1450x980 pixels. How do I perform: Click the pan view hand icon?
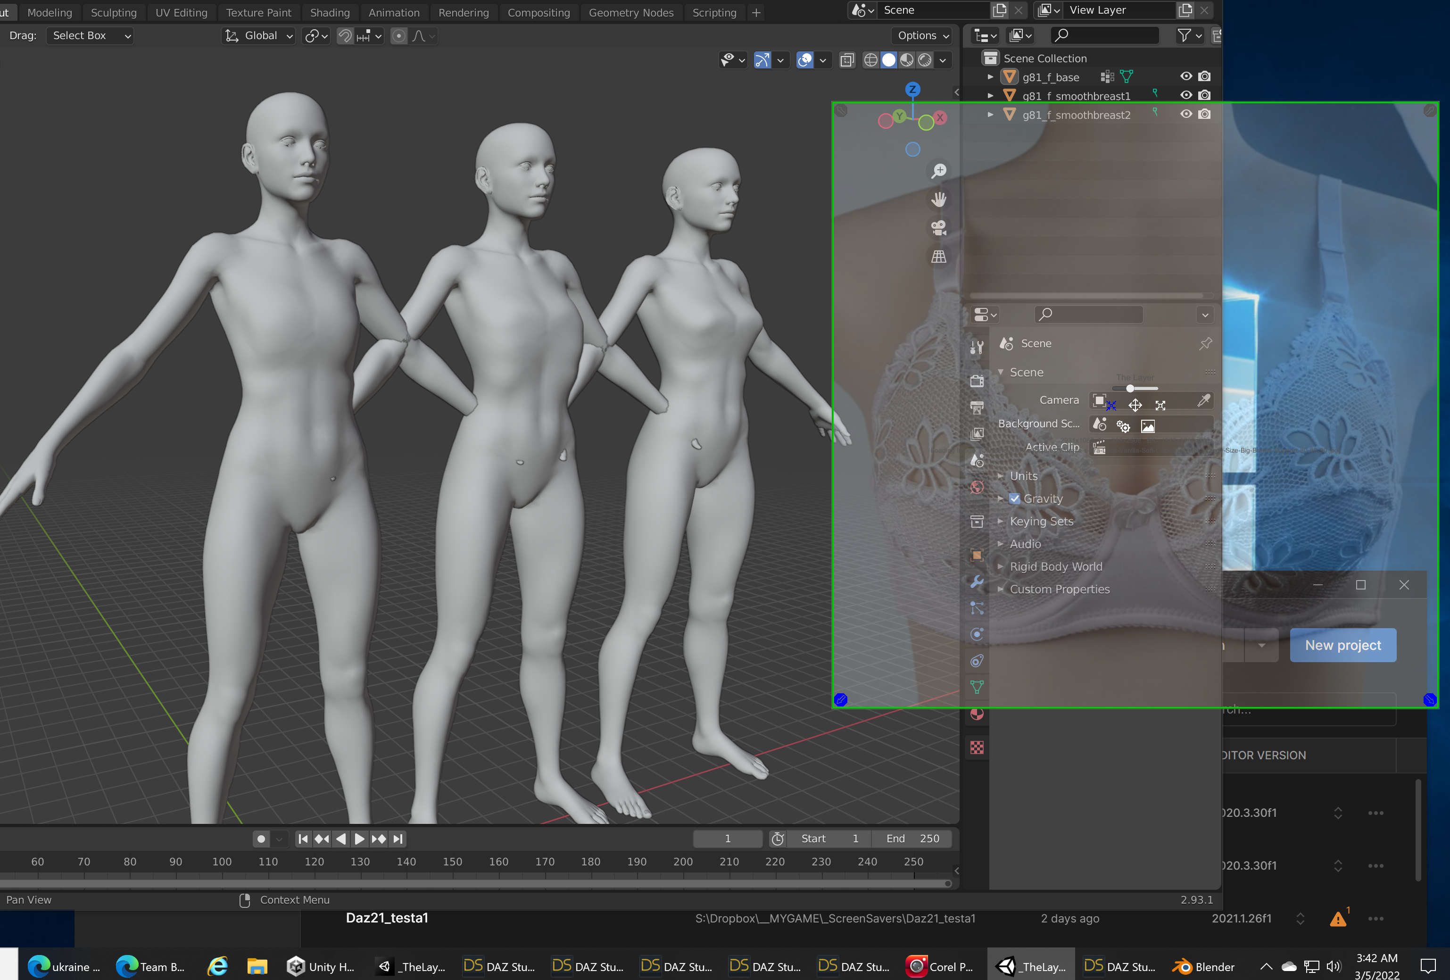pyautogui.click(x=938, y=199)
